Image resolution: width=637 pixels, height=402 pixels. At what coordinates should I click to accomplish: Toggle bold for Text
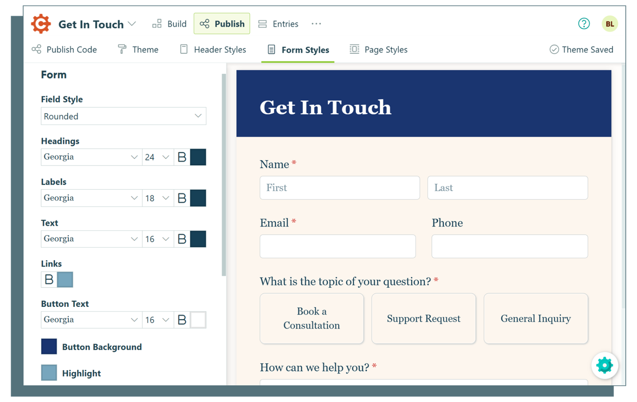coord(182,239)
